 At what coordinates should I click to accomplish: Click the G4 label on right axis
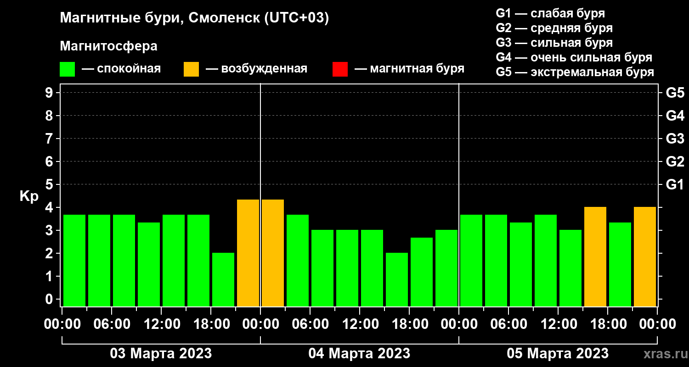675,116
